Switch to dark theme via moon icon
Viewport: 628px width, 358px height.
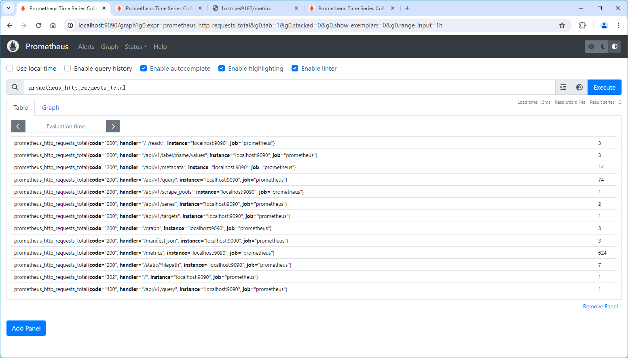[x=603, y=46]
